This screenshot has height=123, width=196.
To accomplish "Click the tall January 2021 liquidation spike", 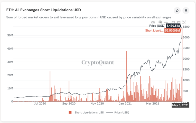I will coord(126,76).
